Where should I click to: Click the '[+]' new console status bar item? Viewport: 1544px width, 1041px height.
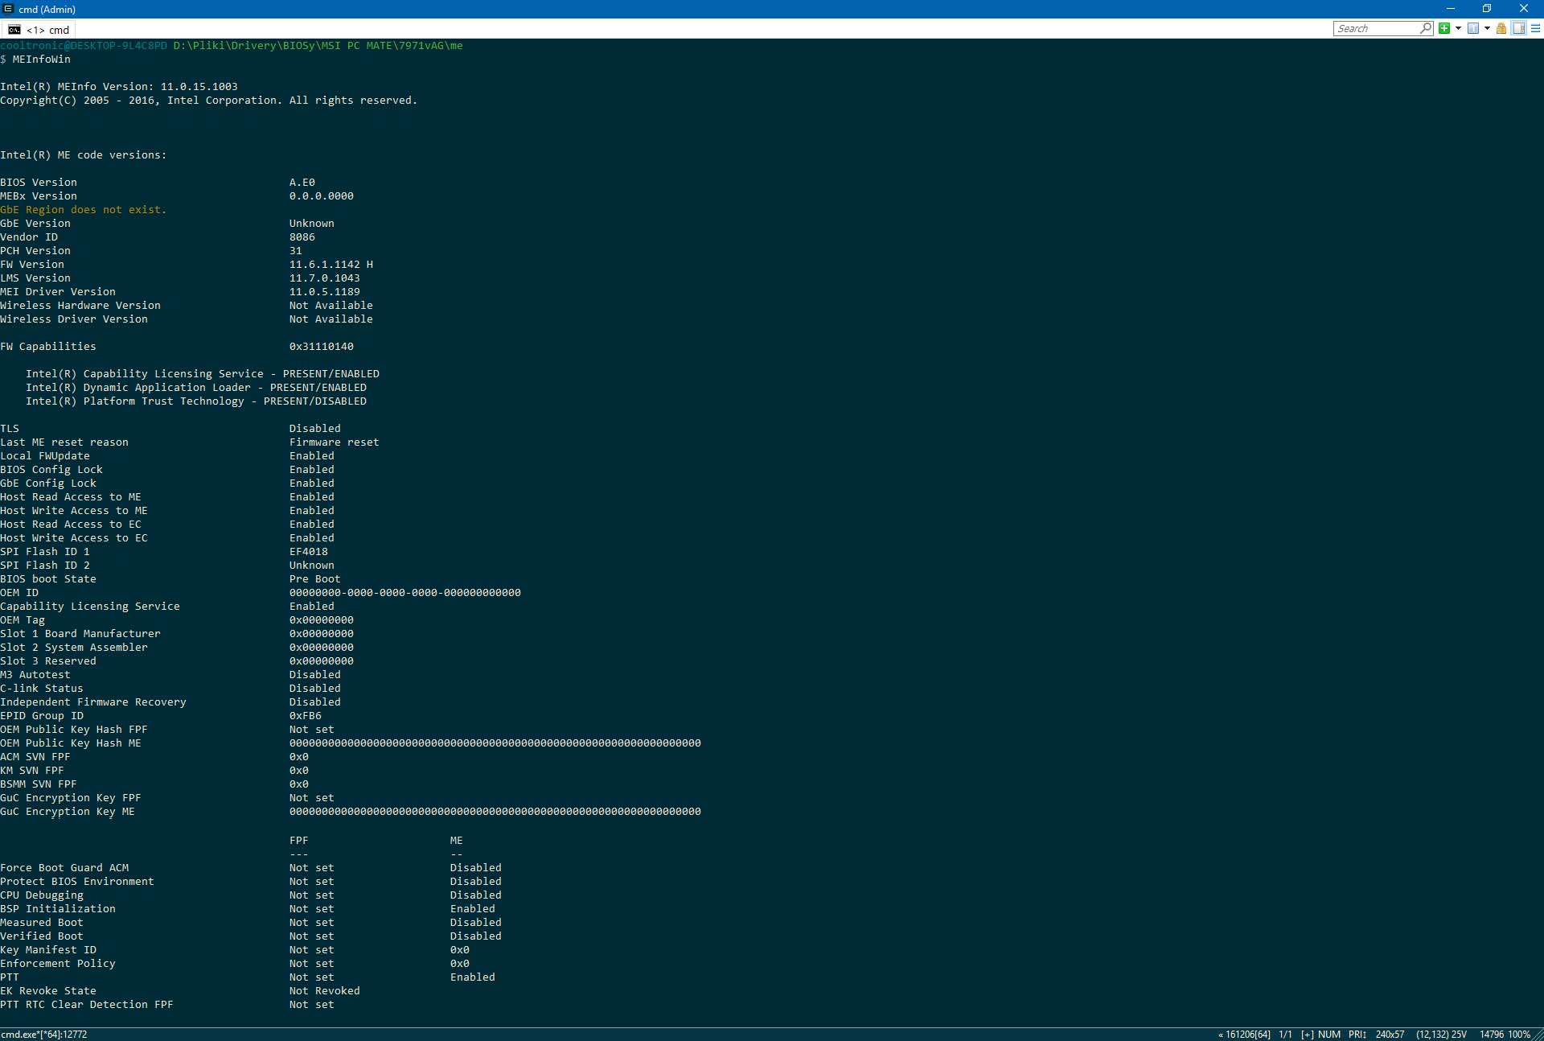[x=1307, y=1035]
